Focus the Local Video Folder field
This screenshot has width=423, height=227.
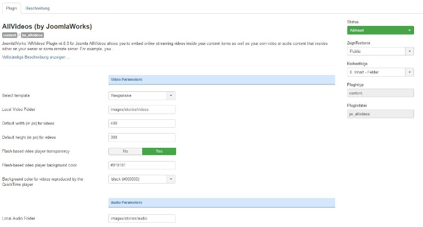pos(142,109)
